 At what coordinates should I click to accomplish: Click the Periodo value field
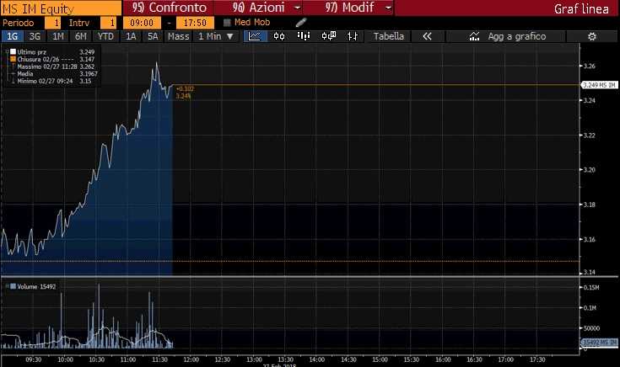pyautogui.click(x=52, y=23)
